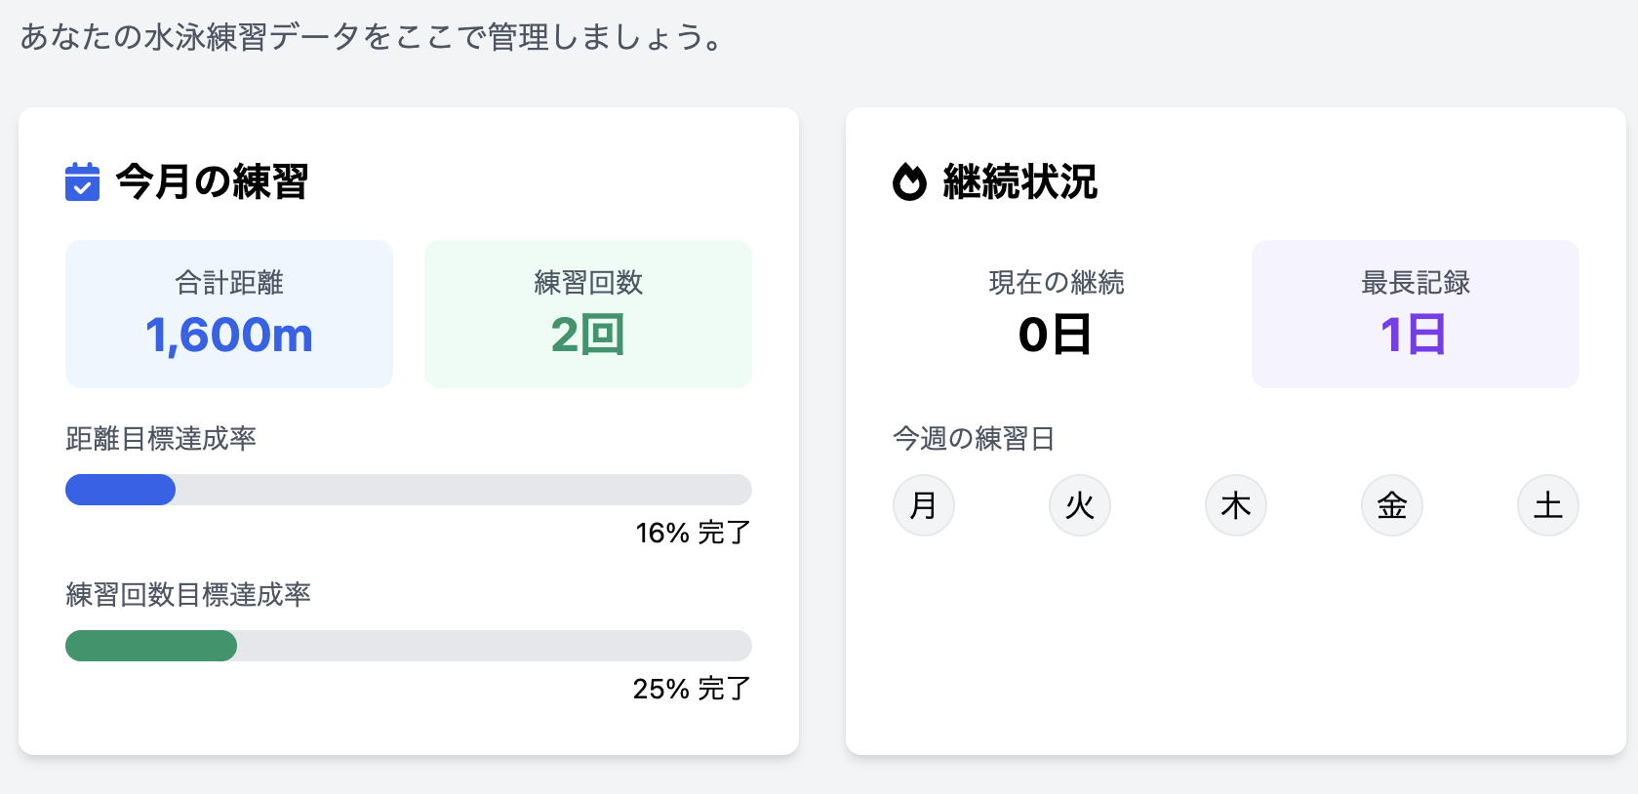The width and height of the screenshot is (1638, 794).
Task: Toggle Saturday (土) practice day circle
Action: pyautogui.click(x=1547, y=505)
